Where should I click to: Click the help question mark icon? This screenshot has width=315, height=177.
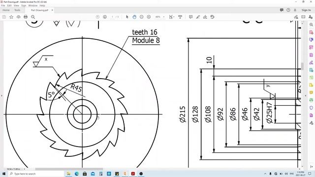click(288, 10)
